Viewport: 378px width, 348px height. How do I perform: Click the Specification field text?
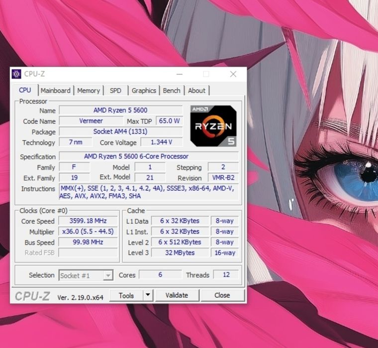[149, 156]
